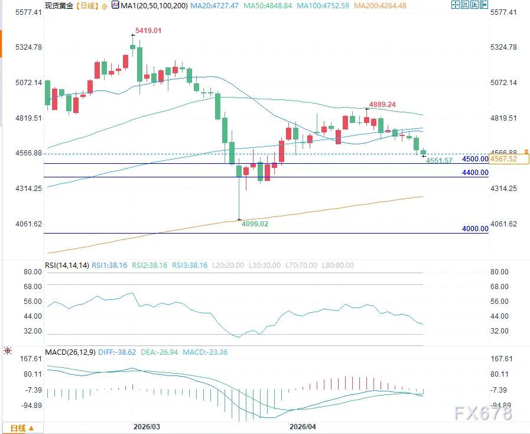
Task: Click the orange alert arrow above the 4567.52 price tag
Action: coord(526,151)
